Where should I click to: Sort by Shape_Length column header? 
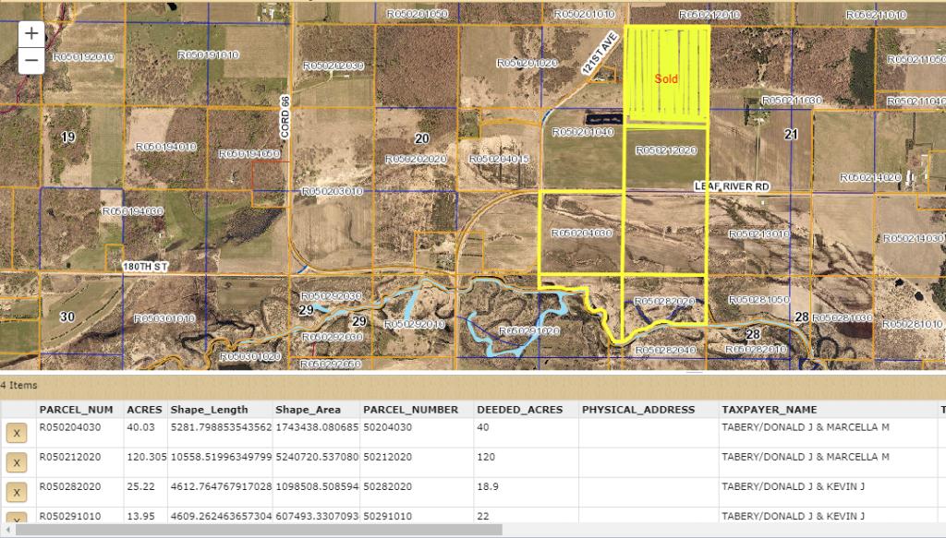pyautogui.click(x=209, y=410)
